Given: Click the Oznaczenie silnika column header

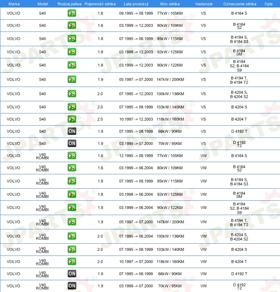Looking at the screenshot, I should coord(240,4).
